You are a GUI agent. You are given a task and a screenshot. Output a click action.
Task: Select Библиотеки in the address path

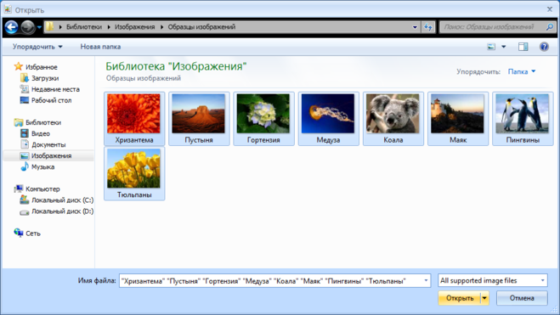click(x=84, y=27)
